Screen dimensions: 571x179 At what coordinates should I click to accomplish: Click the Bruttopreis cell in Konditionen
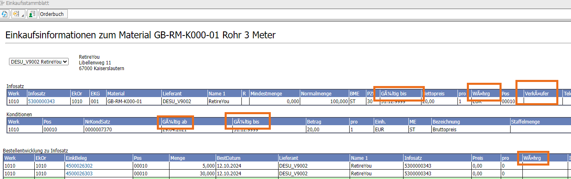click(445, 129)
